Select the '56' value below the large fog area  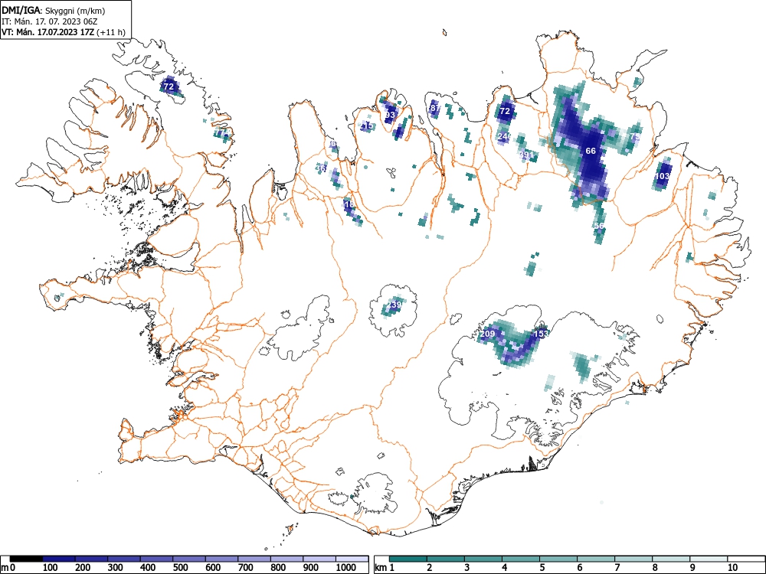599,226
